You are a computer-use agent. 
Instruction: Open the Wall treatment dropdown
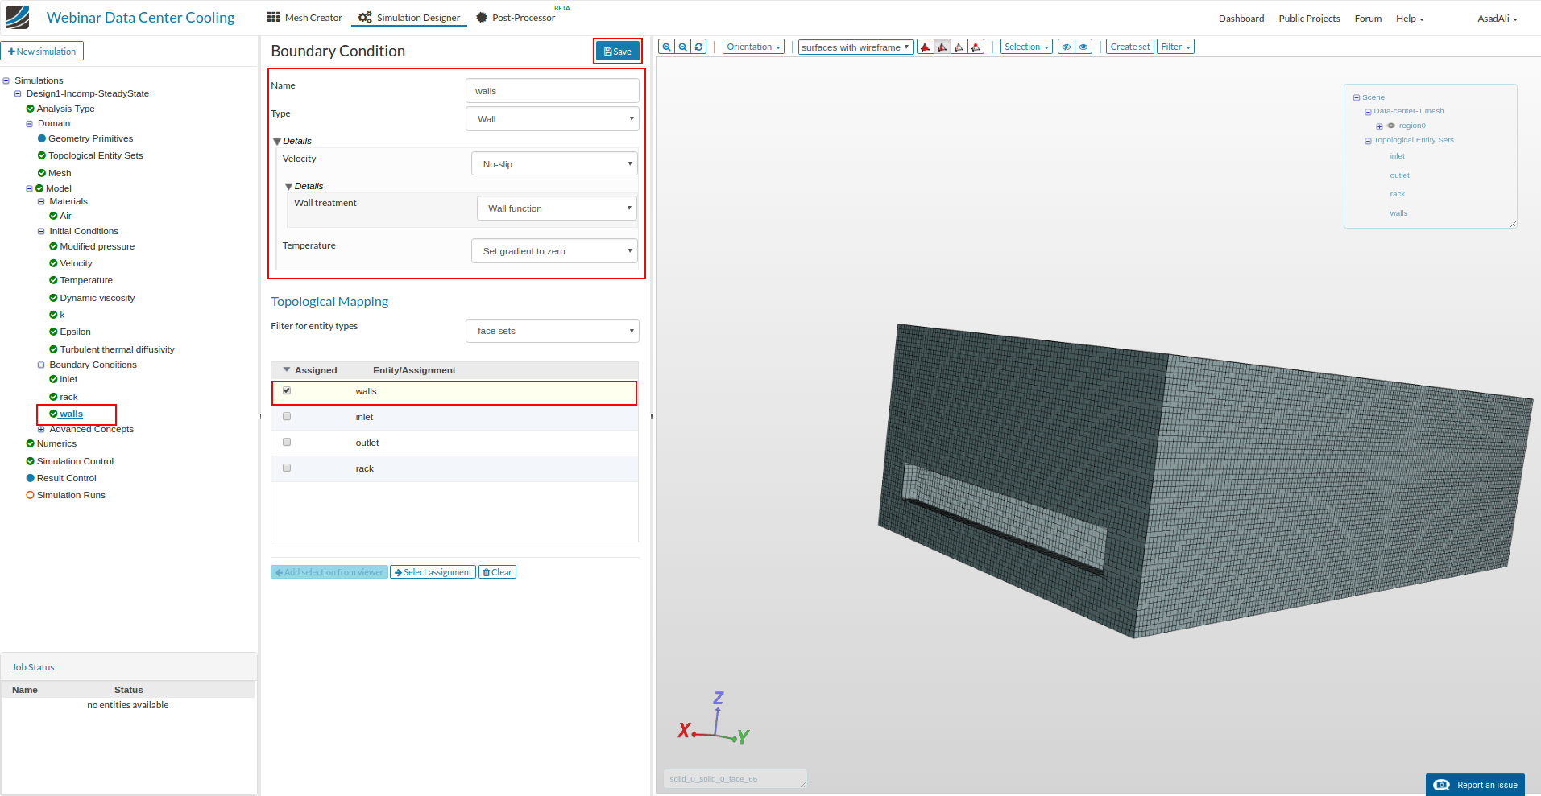tap(557, 208)
